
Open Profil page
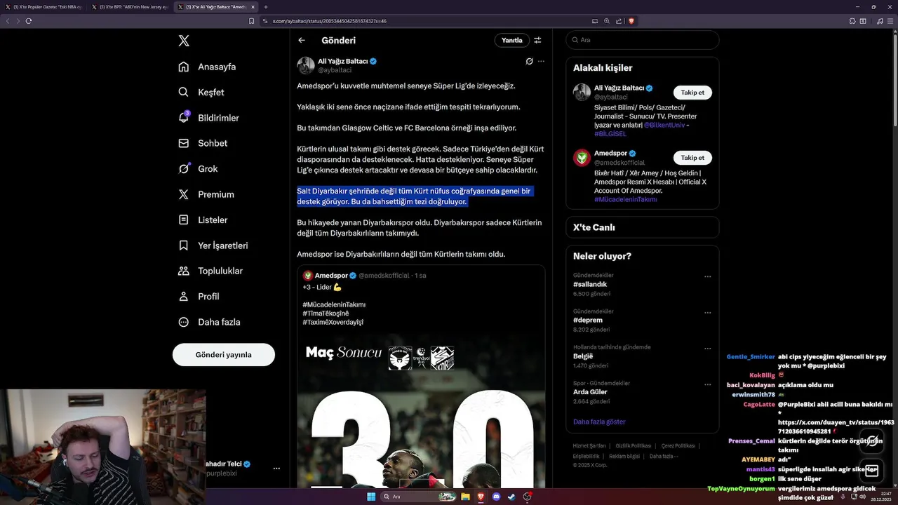tap(199, 296)
